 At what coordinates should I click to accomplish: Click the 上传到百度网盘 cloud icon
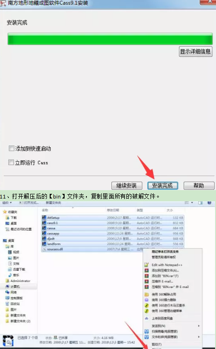coord(146,319)
